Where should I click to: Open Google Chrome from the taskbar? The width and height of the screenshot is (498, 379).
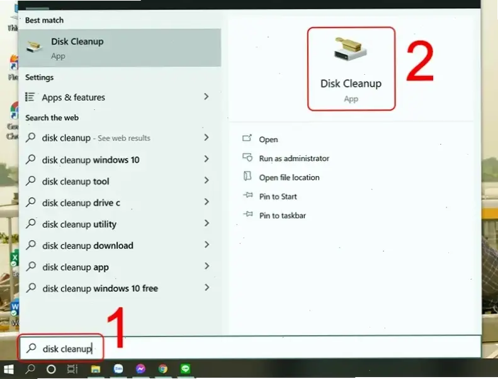click(163, 370)
